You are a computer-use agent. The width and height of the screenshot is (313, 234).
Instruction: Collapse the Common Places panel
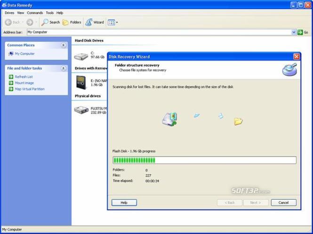click(63, 45)
